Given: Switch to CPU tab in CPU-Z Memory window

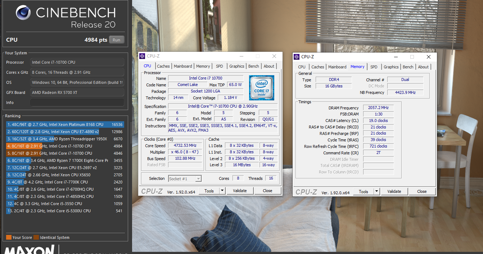Looking at the screenshot, I should (x=302, y=67).
